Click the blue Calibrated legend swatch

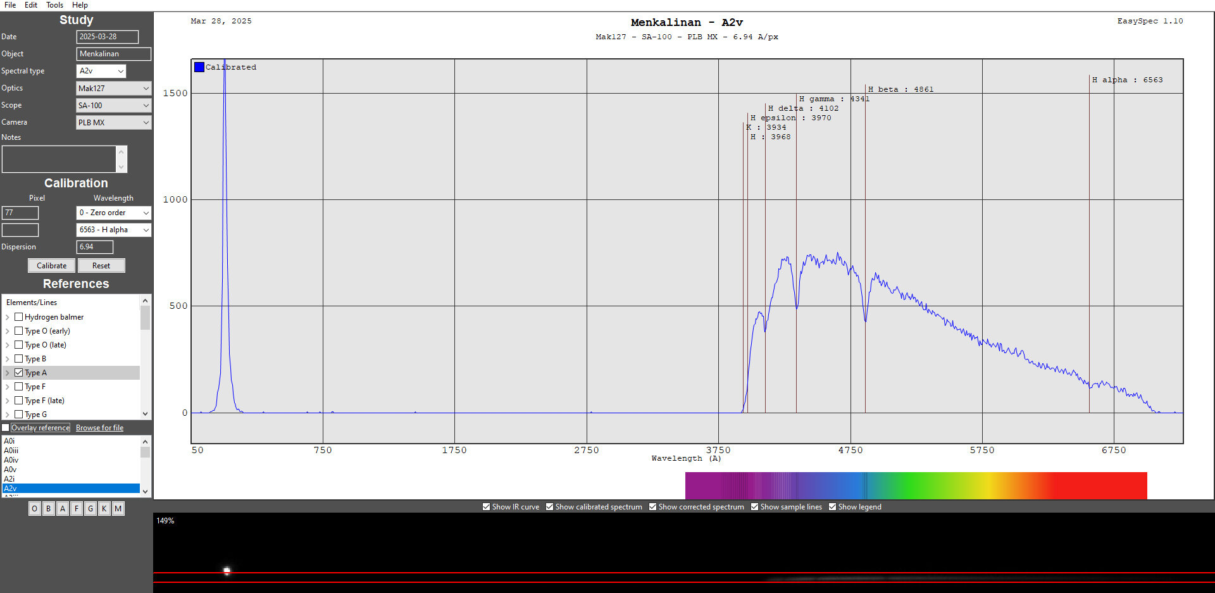pyautogui.click(x=199, y=67)
